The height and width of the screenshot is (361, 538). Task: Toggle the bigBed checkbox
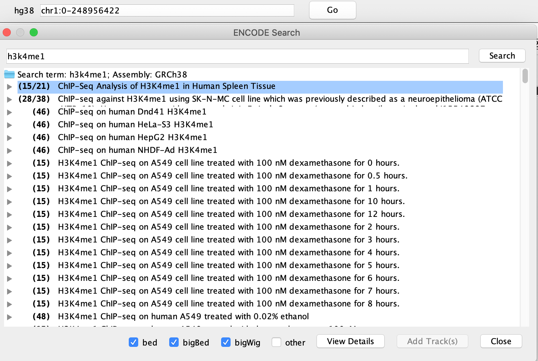(174, 342)
